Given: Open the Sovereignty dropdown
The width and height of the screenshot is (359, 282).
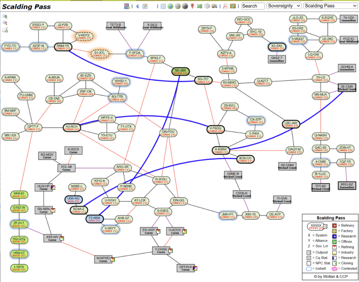Looking at the screenshot, I should [284, 6].
